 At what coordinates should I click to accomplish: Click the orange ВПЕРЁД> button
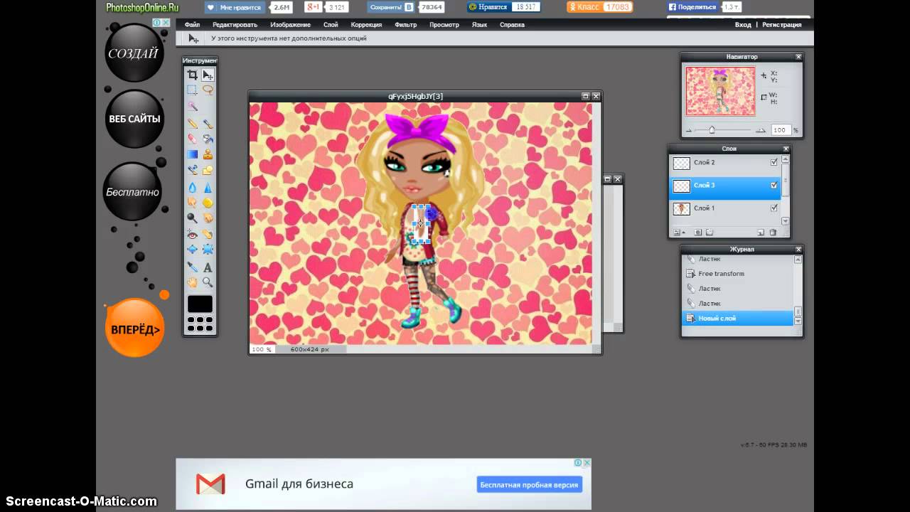tap(134, 329)
